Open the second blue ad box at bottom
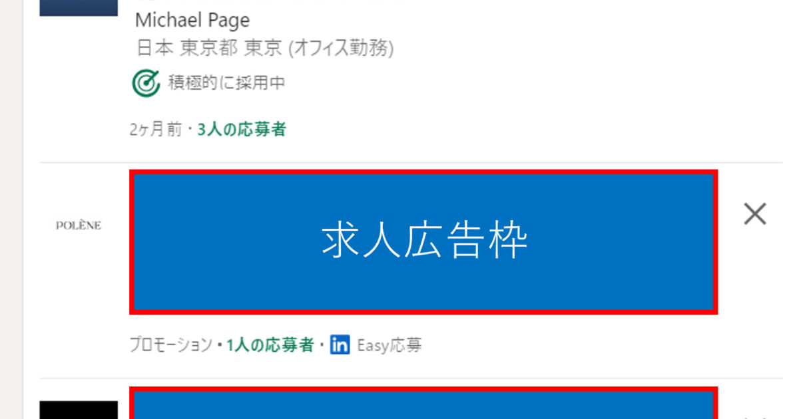Screen dimensions: 799x419 click(423, 403)
